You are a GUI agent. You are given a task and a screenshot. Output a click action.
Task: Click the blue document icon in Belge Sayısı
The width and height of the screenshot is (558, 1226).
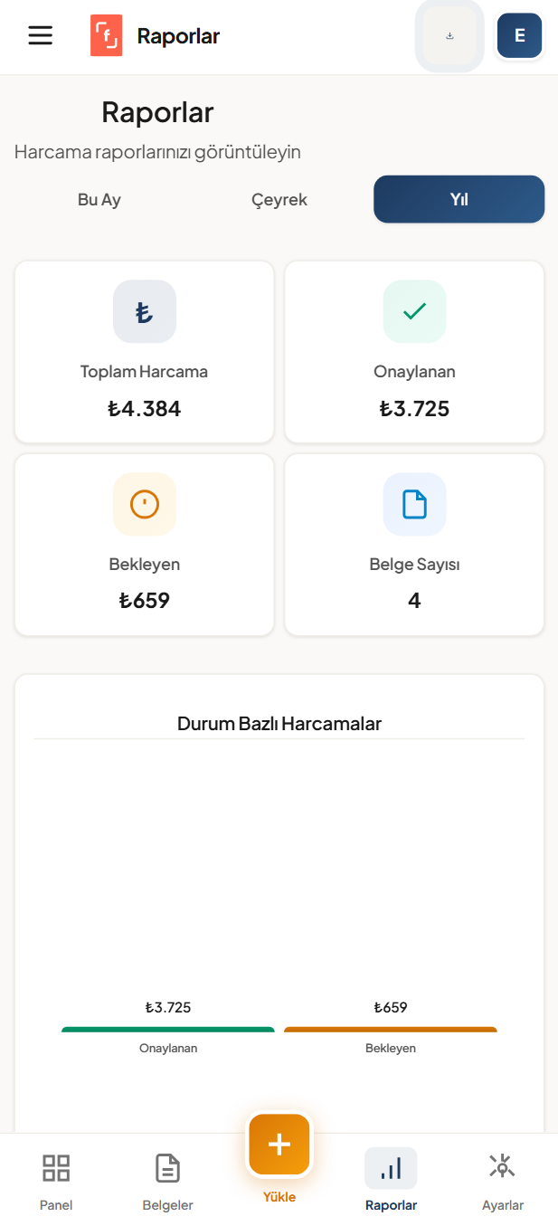414,504
